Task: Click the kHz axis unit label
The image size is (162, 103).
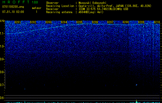Action: point(2,21)
